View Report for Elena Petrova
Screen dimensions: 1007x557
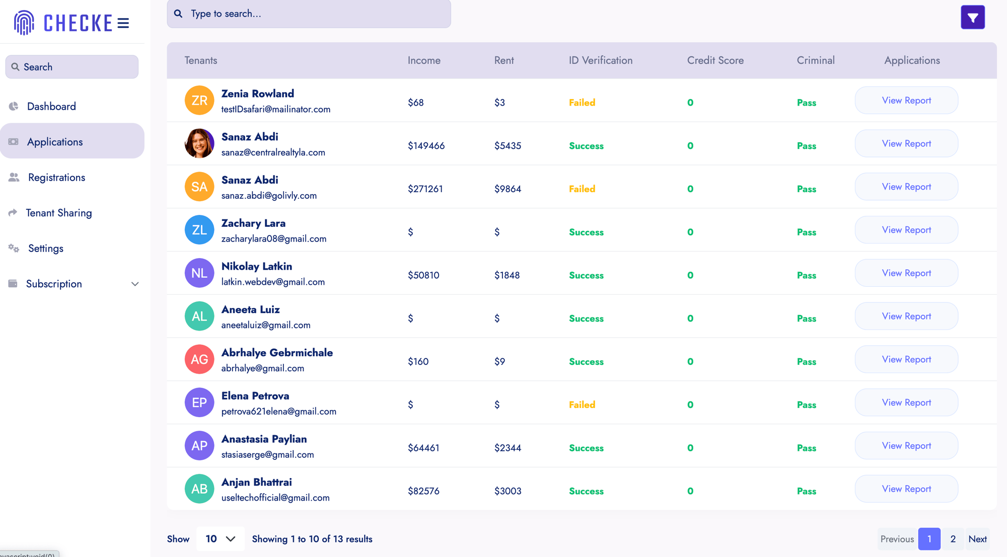[906, 403]
